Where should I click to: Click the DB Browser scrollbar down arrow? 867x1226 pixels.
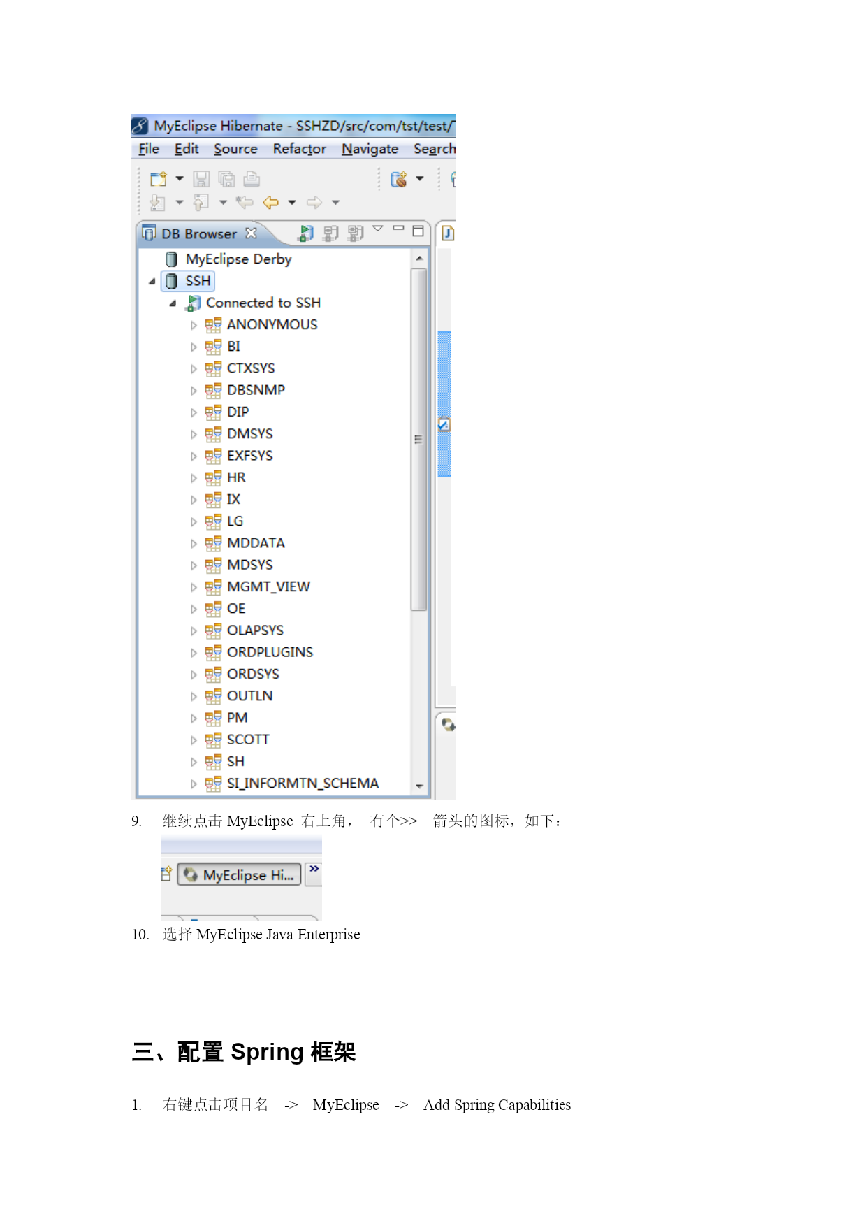419,786
